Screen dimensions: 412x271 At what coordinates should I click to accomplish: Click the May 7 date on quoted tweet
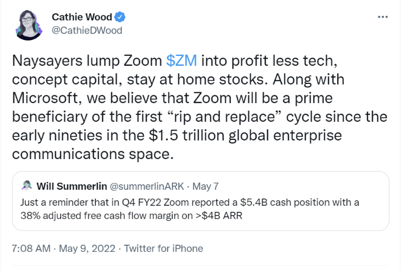point(205,187)
